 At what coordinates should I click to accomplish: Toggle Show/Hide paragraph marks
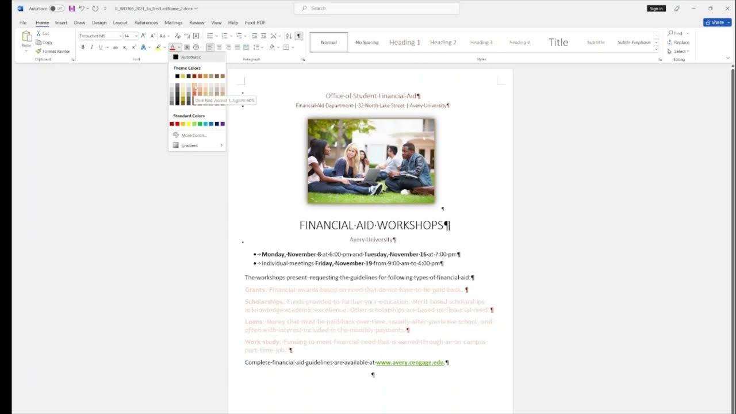(298, 36)
